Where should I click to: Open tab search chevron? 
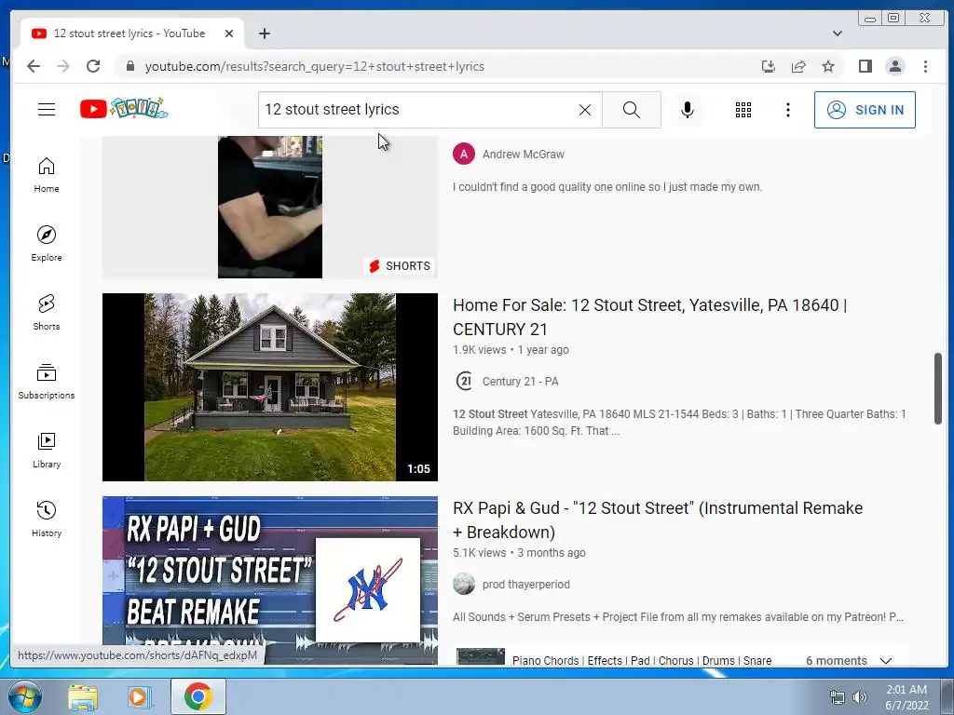pos(838,34)
